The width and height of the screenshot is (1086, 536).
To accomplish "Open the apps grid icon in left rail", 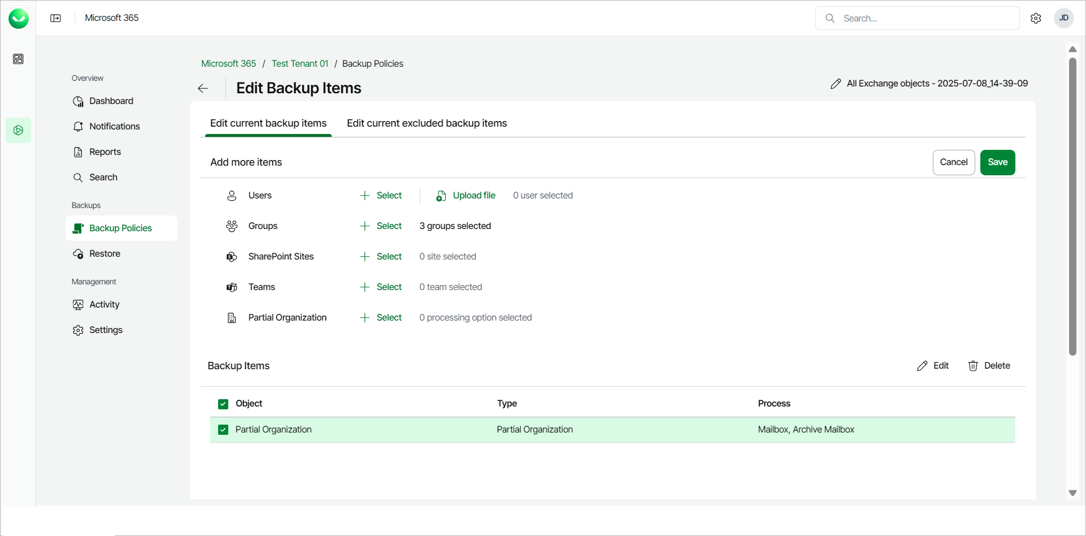I will click(x=18, y=59).
